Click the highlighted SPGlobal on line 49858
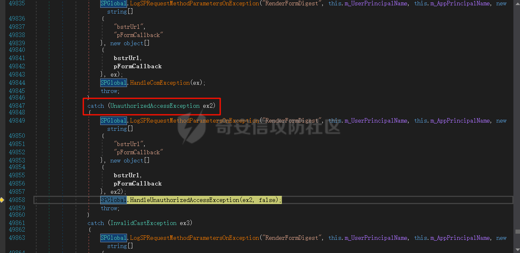 click(x=113, y=200)
